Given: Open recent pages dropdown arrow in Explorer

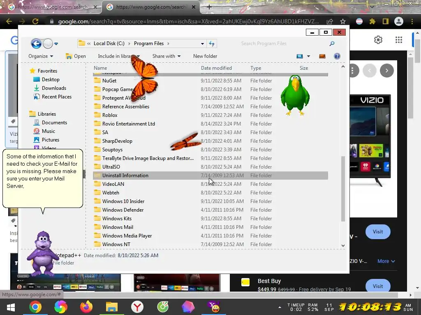Looking at the screenshot, I should click(x=56, y=43).
